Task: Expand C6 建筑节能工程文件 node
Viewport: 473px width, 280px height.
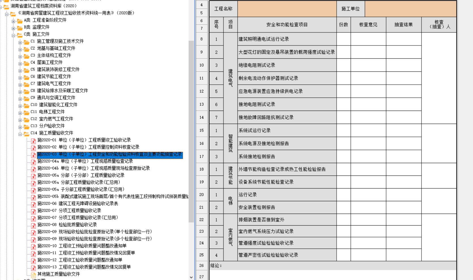Action: [x=20, y=78]
